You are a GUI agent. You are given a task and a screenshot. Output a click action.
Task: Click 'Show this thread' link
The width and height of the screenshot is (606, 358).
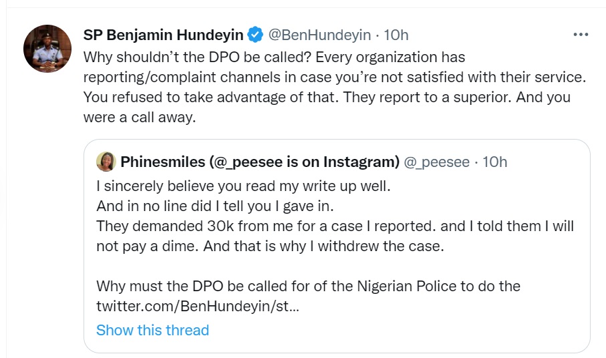[152, 330]
